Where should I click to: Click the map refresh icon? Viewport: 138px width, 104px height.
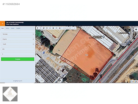44,28
